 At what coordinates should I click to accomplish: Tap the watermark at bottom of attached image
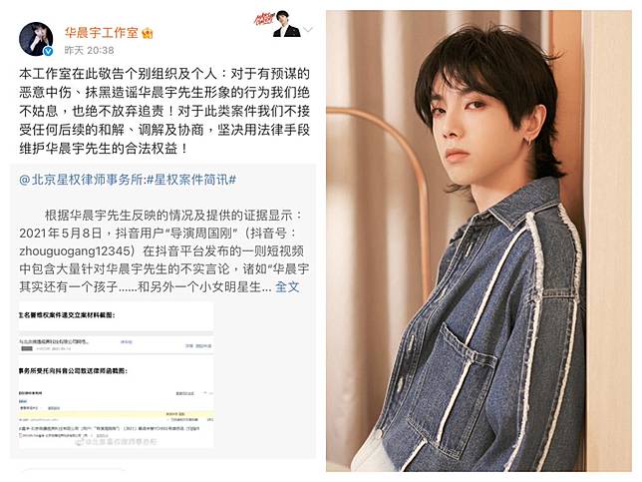pyautogui.click(x=117, y=442)
